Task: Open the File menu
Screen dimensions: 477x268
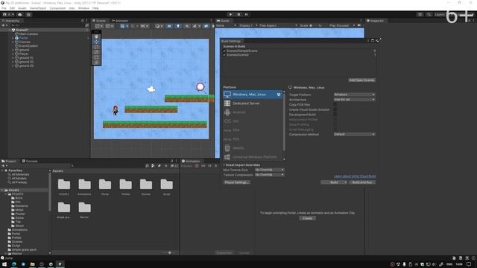Action: click(4, 8)
